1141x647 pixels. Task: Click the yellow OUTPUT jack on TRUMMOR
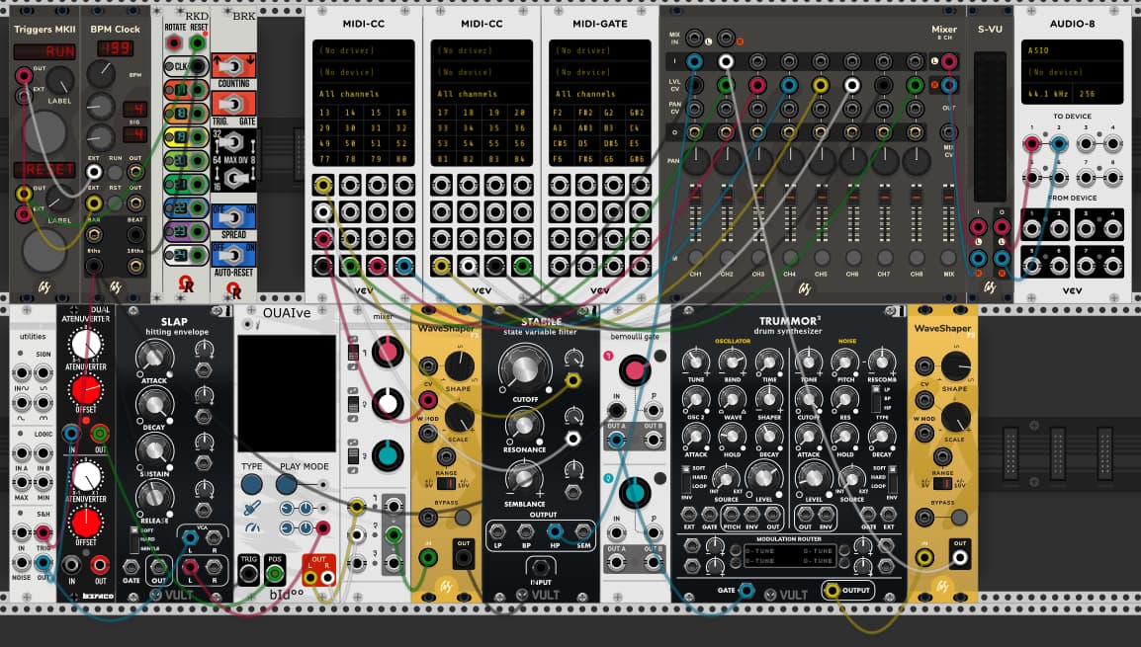832,590
